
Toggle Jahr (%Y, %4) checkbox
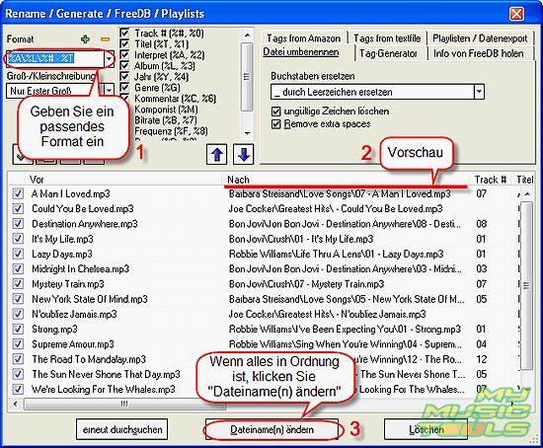click(x=124, y=76)
